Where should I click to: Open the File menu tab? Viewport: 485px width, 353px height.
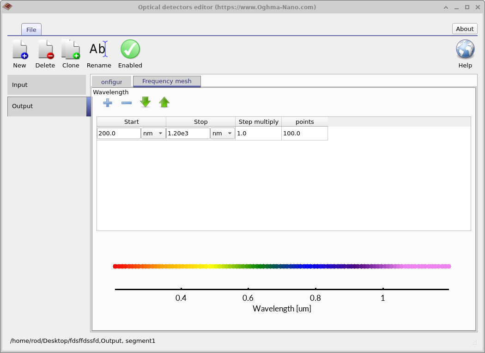[31, 29]
